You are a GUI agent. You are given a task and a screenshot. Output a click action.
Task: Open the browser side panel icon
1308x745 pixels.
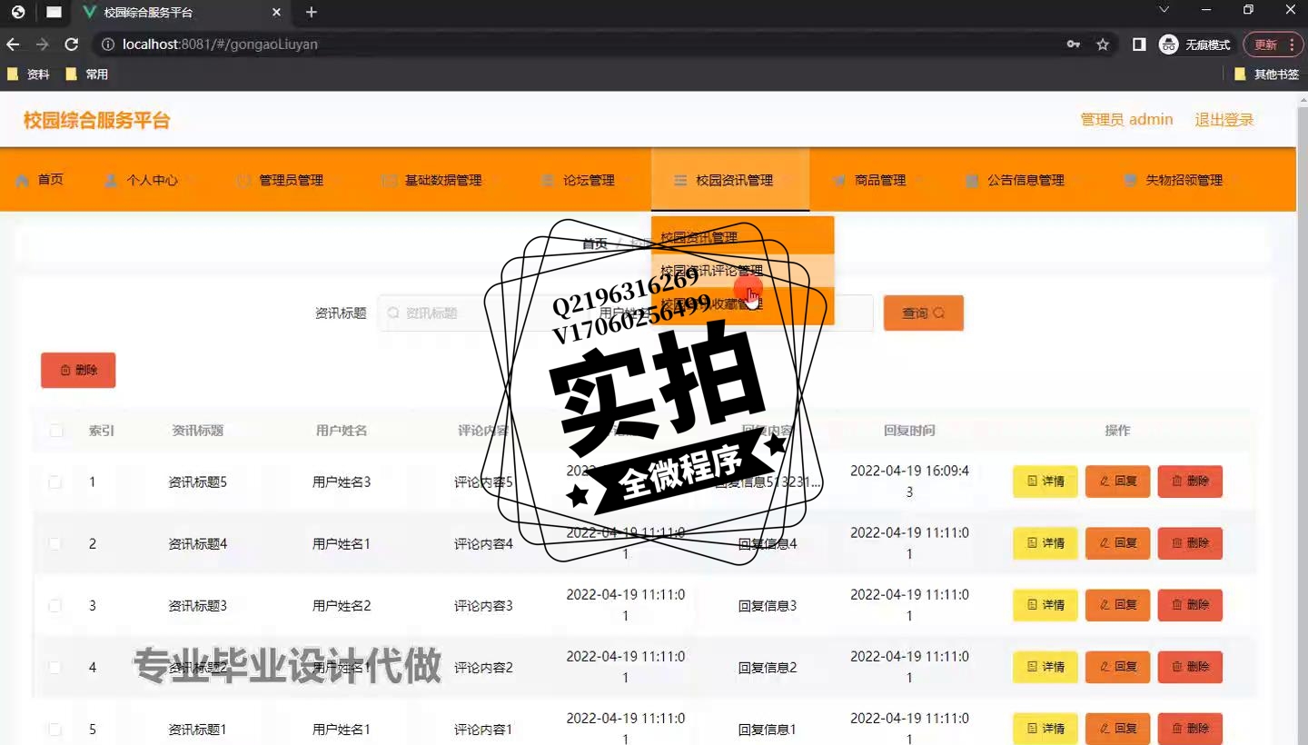click(x=1139, y=45)
